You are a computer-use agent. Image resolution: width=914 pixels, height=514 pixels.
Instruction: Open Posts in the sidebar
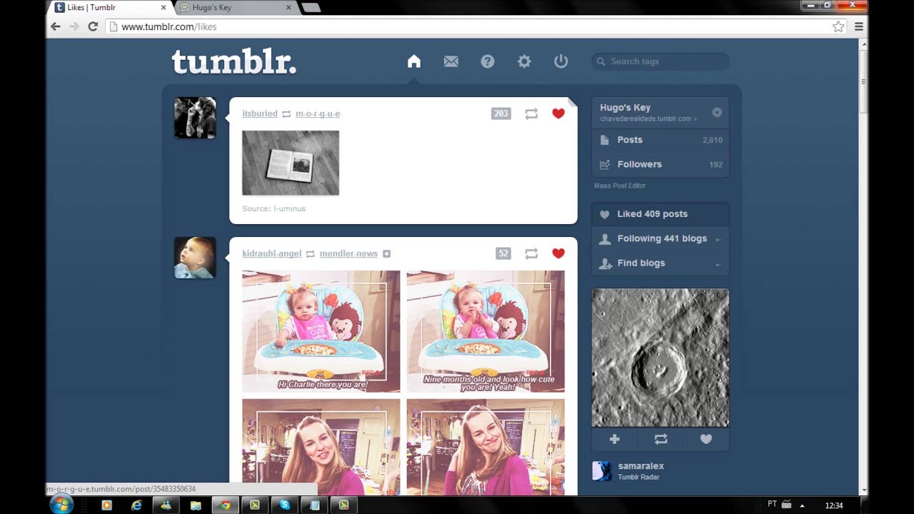661,140
